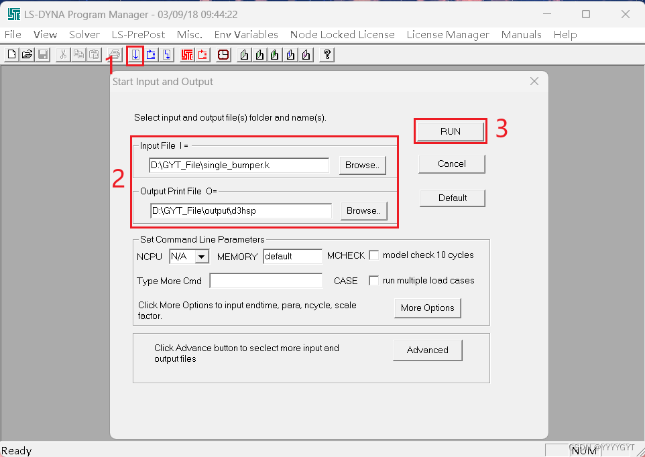Click the Paste clipboard toolbar icon

click(94, 55)
